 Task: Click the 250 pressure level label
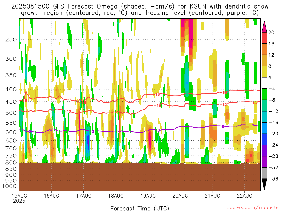tap(11, 40)
